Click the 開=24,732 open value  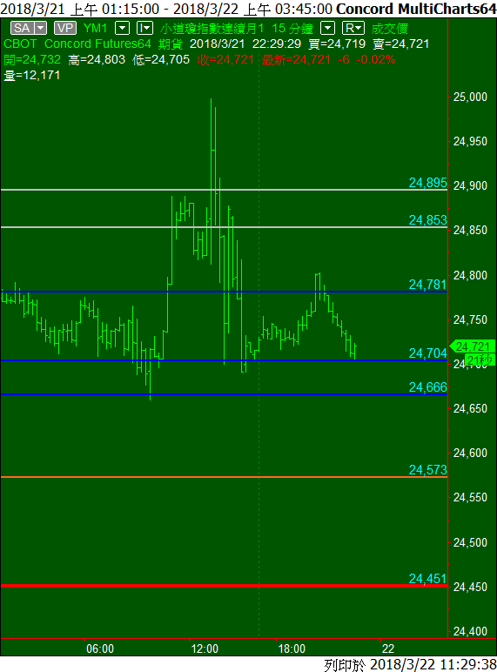click(x=32, y=59)
